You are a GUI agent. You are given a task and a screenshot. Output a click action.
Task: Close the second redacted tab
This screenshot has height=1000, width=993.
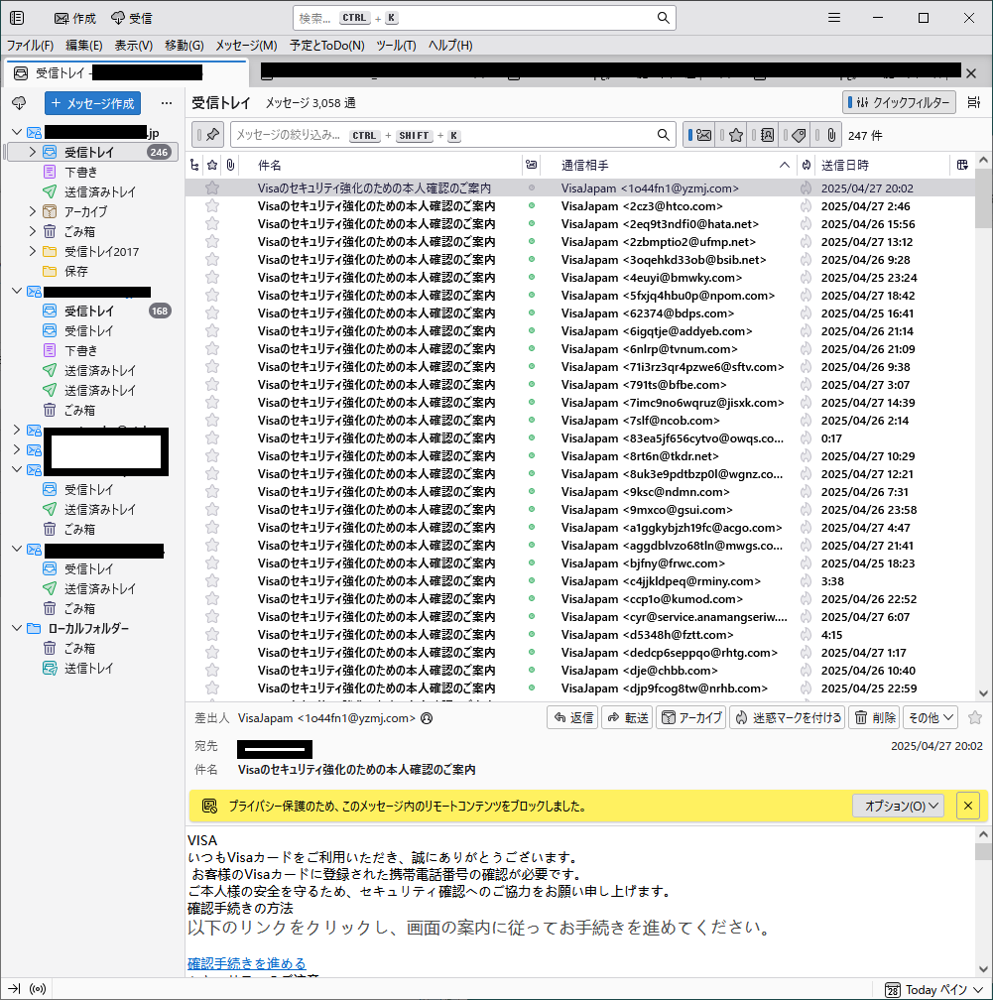(971, 73)
